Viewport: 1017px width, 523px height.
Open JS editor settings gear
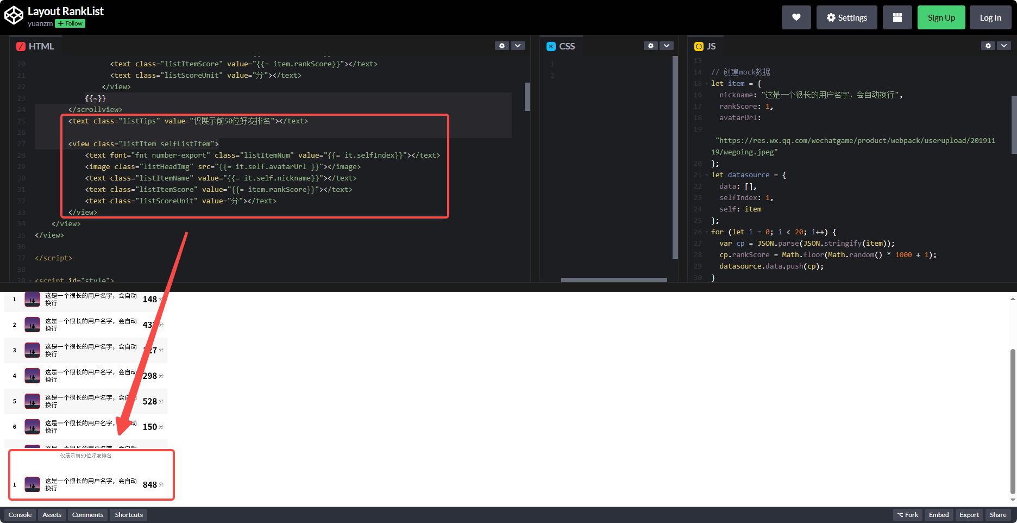pyautogui.click(x=988, y=46)
